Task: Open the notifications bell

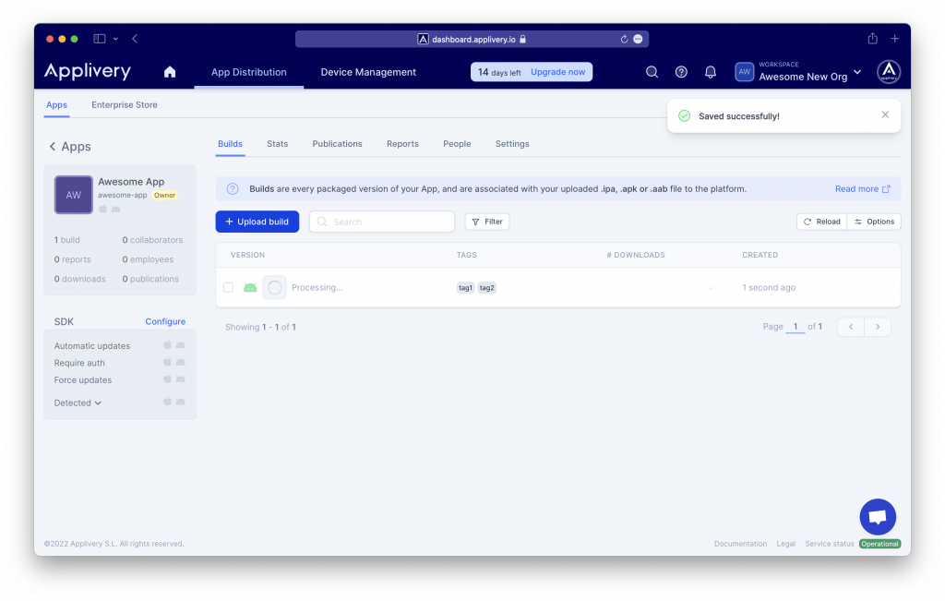Action: [x=711, y=72]
